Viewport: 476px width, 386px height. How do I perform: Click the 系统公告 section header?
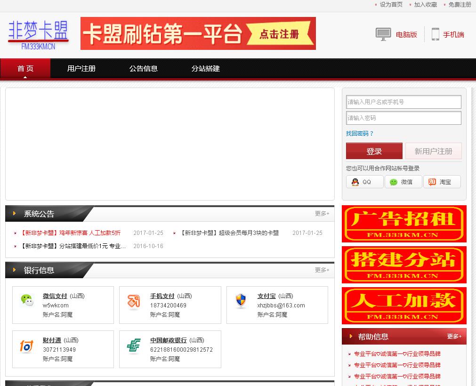click(x=39, y=214)
